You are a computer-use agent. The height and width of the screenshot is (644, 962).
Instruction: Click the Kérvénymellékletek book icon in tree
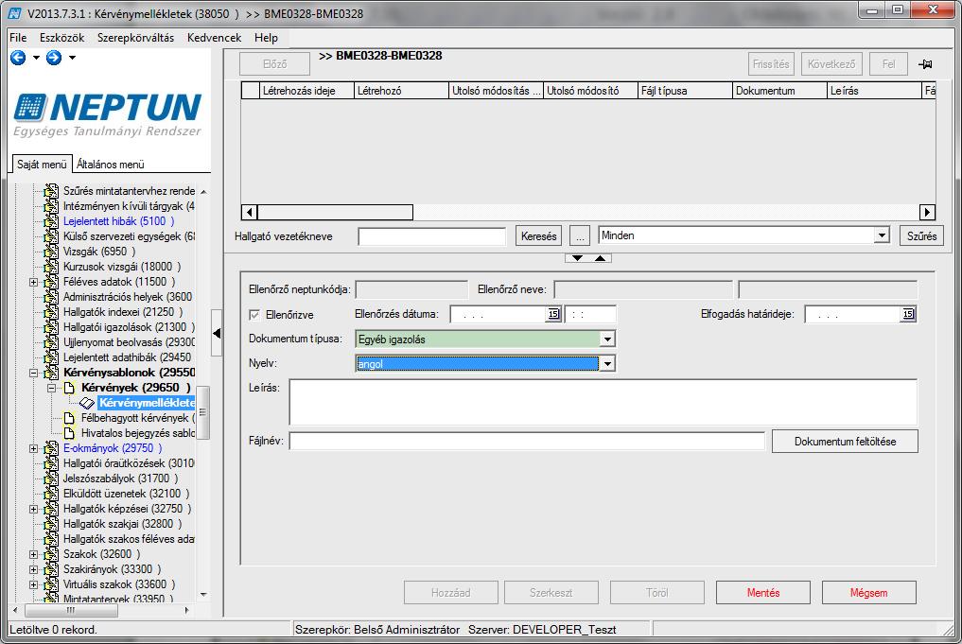click(x=87, y=403)
